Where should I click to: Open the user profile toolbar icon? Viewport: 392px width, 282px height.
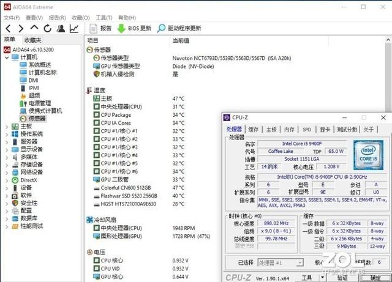[x=61, y=29]
